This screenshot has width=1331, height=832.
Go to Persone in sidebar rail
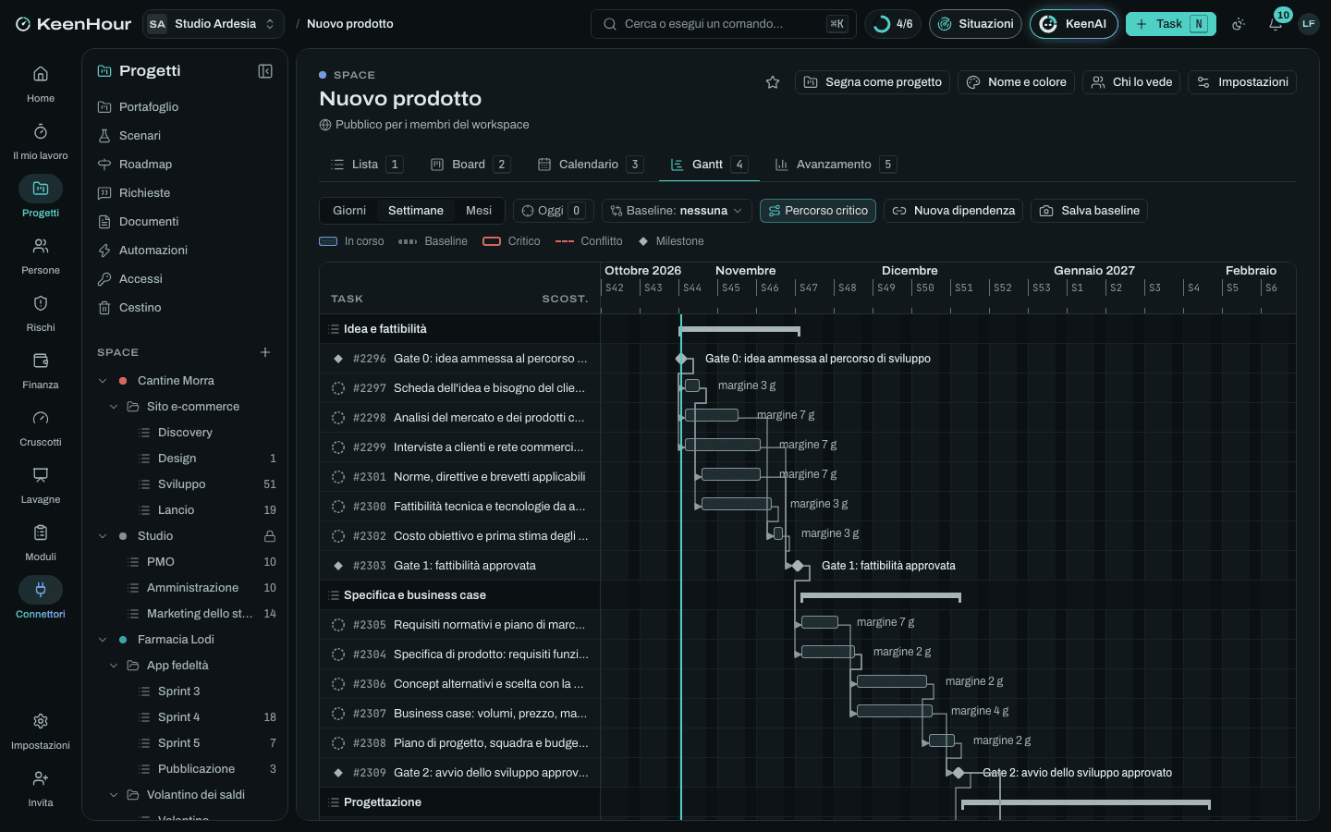click(x=41, y=256)
